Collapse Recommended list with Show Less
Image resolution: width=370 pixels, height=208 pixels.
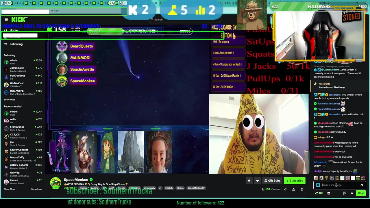(x=37, y=189)
